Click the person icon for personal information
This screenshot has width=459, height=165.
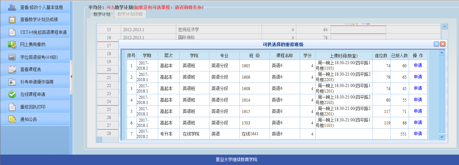pos(12,7)
